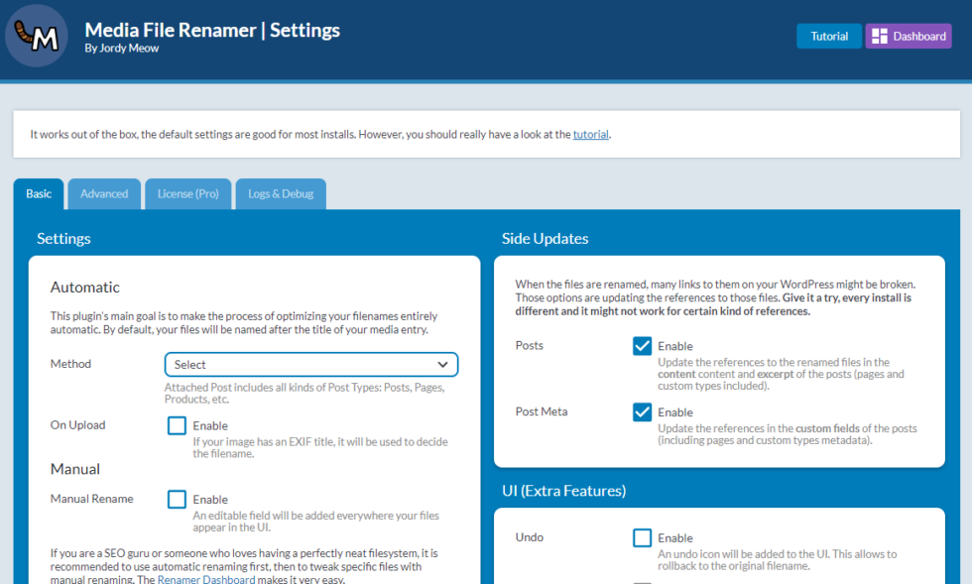The height and width of the screenshot is (584, 972).
Task: Enable the Undo checkbox
Action: pyautogui.click(x=643, y=537)
